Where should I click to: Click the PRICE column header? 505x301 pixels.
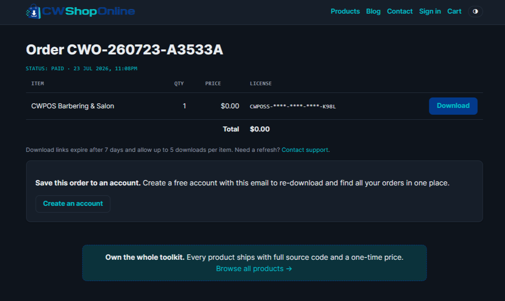tap(213, 83)
